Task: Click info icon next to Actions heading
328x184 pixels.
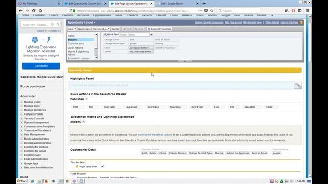Action: pos(83,122)
